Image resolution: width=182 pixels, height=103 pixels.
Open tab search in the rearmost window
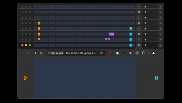click(x=161, y=7)
